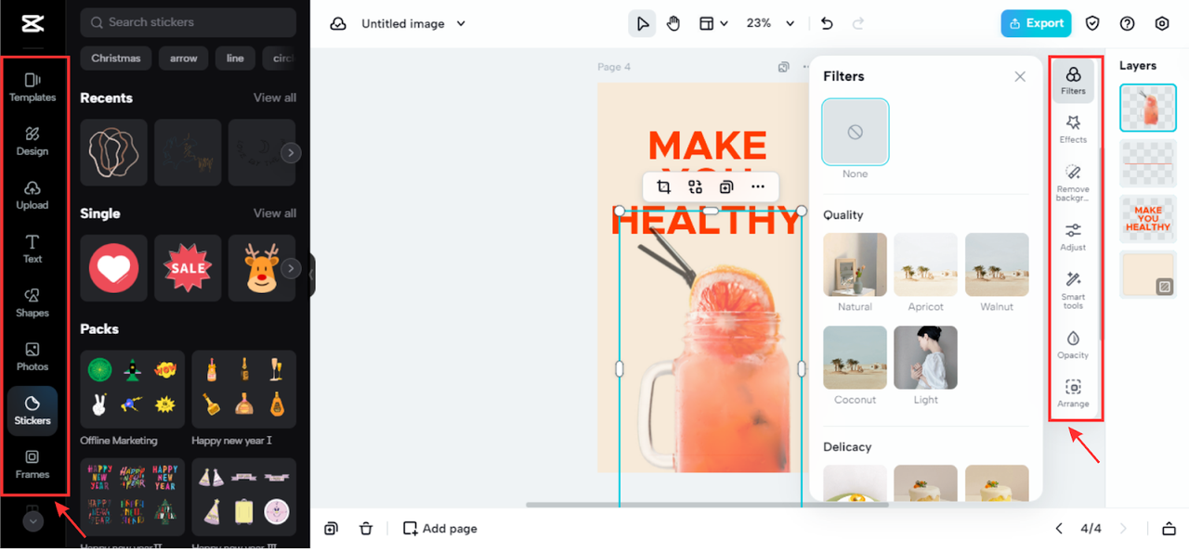Close the Filters panel
The image size is (1189, 552).
(1020, 76)
